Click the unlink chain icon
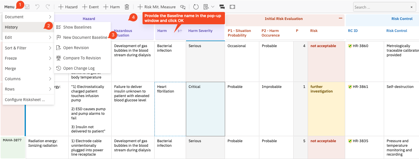The image size is (419, 159). pos(183,7)
